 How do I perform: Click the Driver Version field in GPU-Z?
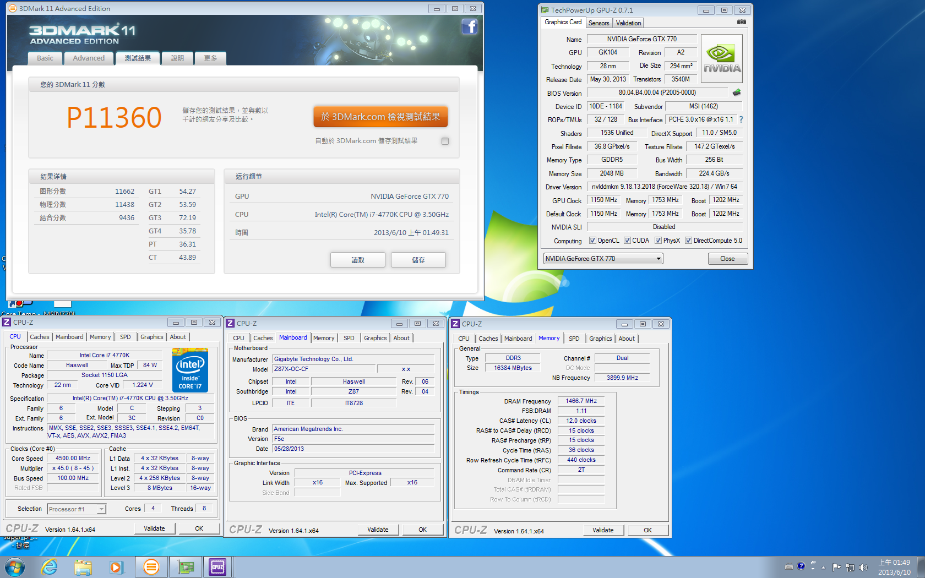(665, 187)
